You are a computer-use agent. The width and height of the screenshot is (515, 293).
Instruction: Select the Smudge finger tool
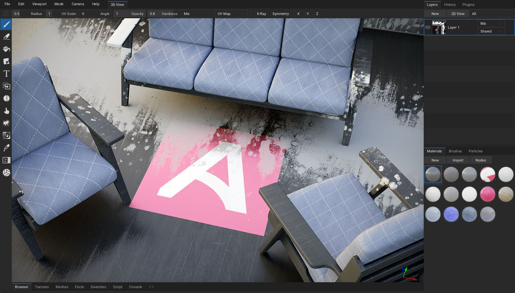point(6,111)
